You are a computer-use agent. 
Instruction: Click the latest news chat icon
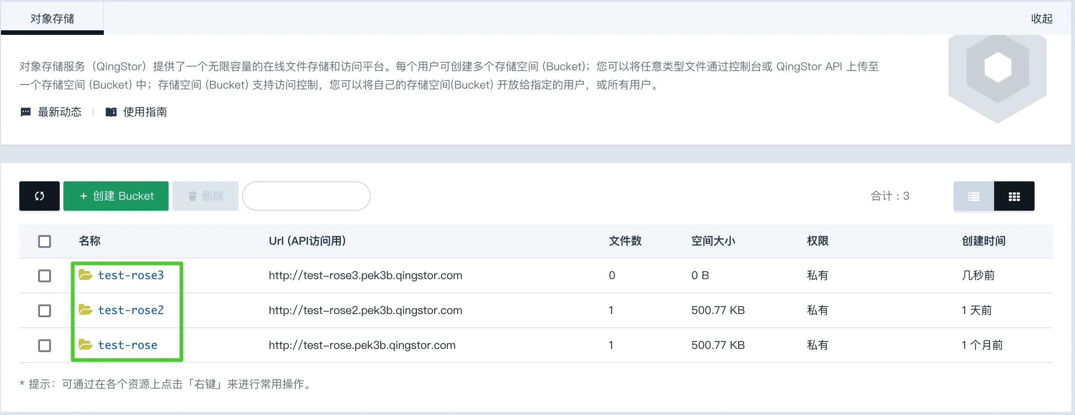tap(26, 112)
